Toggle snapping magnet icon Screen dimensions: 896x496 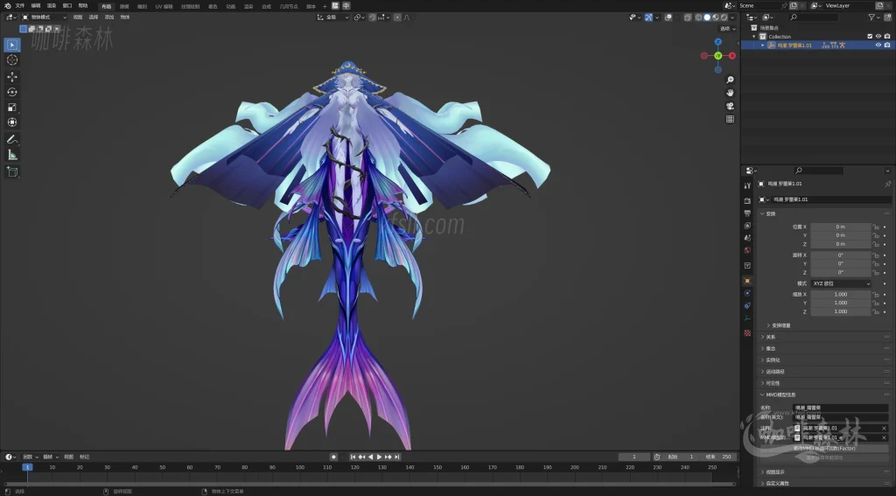[373, 17]
